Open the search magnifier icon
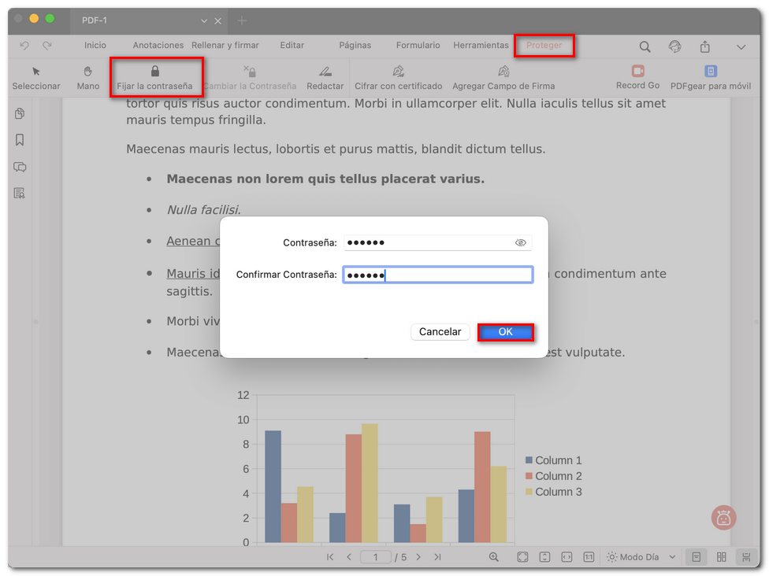Viewport: 769px width, 576px height. [645, 46]
